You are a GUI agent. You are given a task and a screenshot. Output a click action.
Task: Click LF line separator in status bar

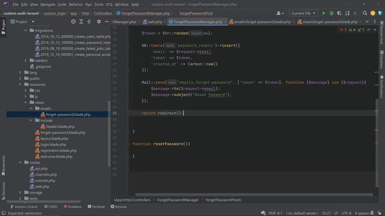click(x=336, y=213)
